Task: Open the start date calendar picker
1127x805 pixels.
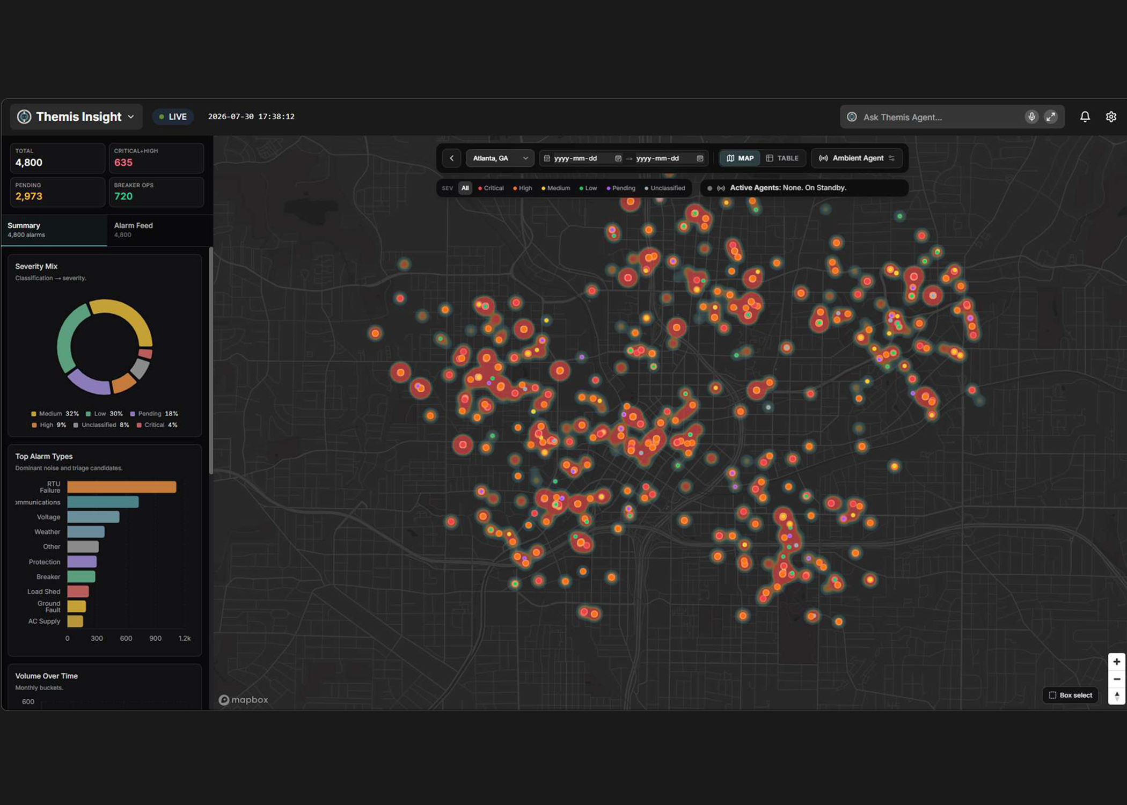Action: 618,158
